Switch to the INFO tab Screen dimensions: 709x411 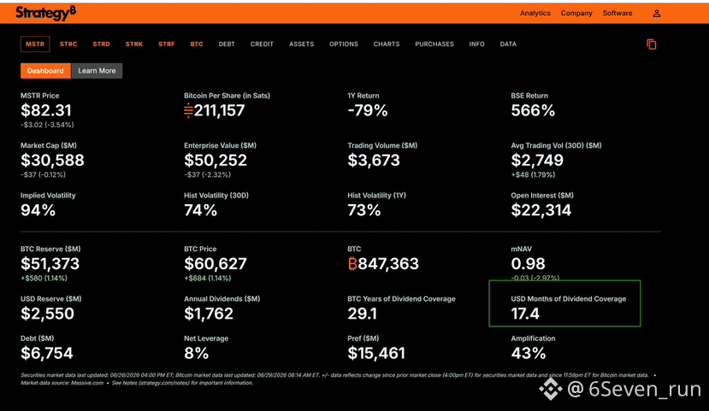pyautogui.click(x=476, y=44)
